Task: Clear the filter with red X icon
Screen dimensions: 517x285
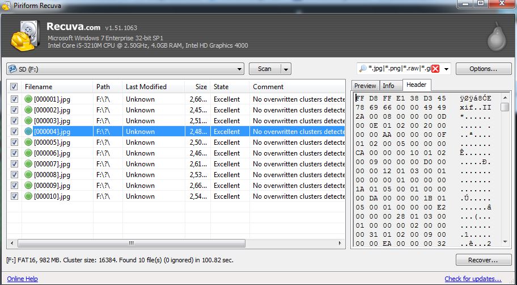Action: pyautogui.click(x=435, y=69)
